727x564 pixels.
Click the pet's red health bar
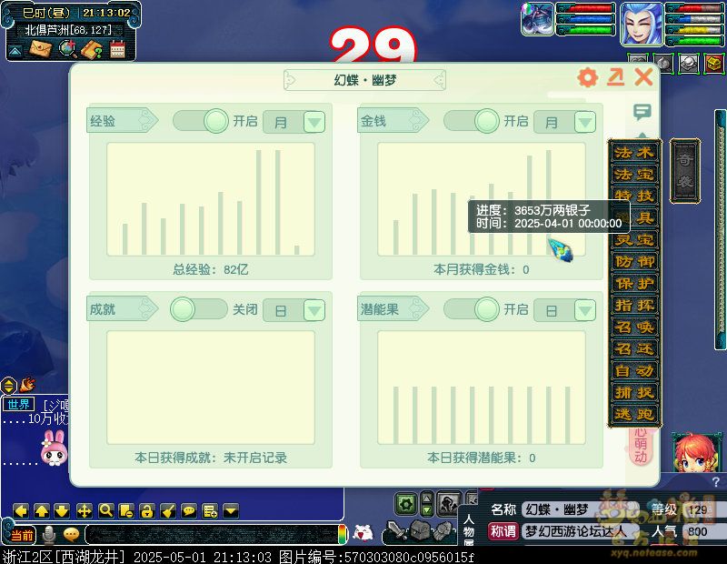point(587,8)
